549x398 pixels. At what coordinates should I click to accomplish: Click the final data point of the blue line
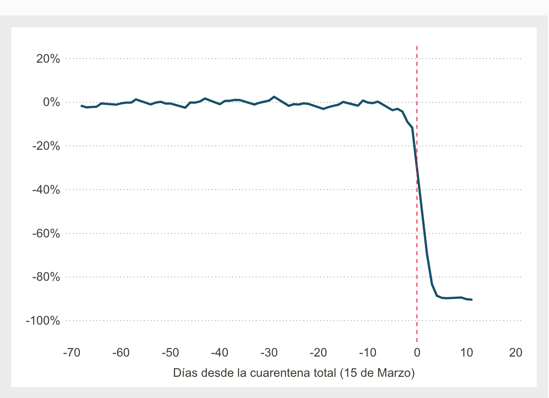point(472,300)
